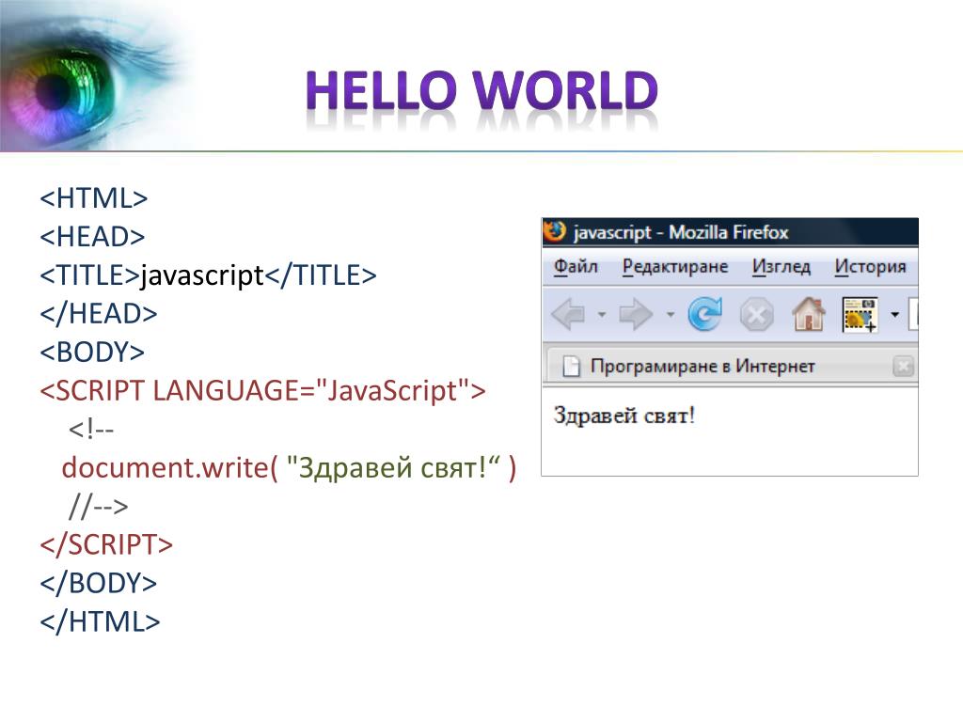Click the </HEAD> closing tag line
The width and height of the screenshot is (963, 722).
[x=98, y=314]
